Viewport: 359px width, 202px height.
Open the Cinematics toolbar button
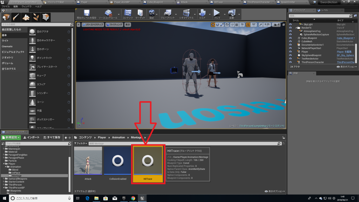pos(187,14)
